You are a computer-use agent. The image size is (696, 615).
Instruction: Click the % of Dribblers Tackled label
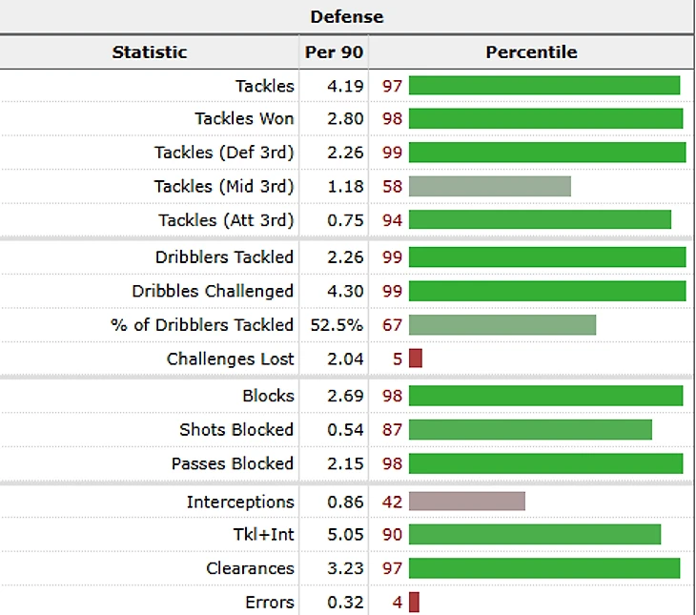click(x=201, y=325)
